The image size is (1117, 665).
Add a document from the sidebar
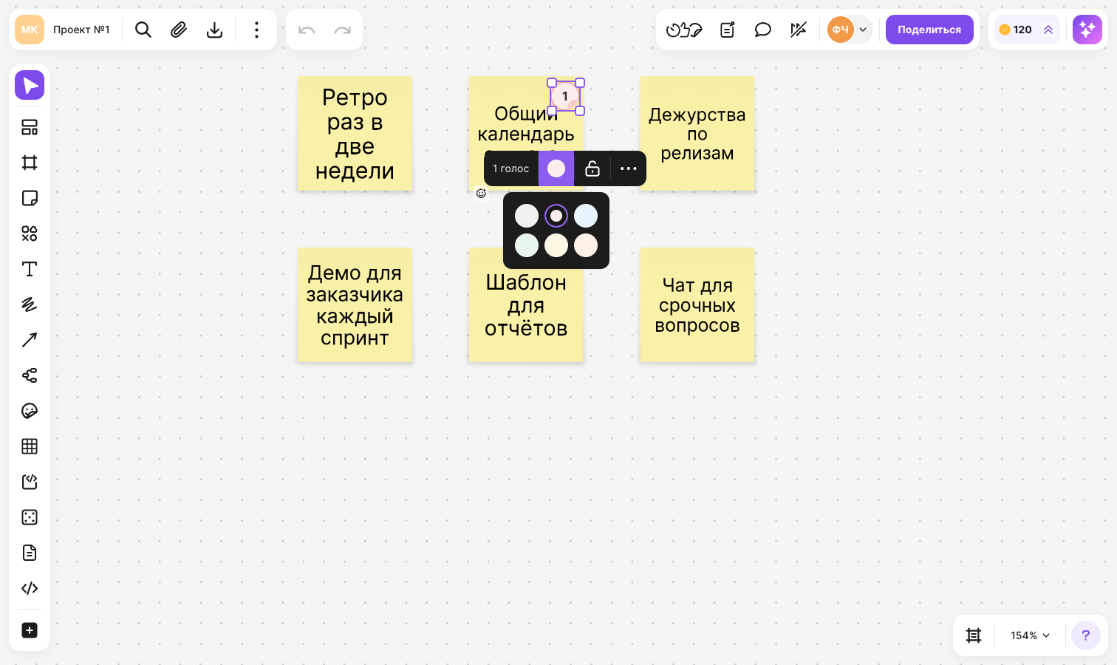[30, 553]
